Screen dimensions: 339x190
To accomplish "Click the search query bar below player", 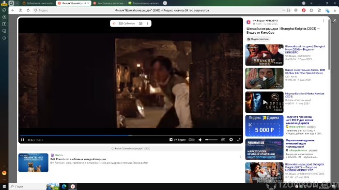I will point(131,149).
